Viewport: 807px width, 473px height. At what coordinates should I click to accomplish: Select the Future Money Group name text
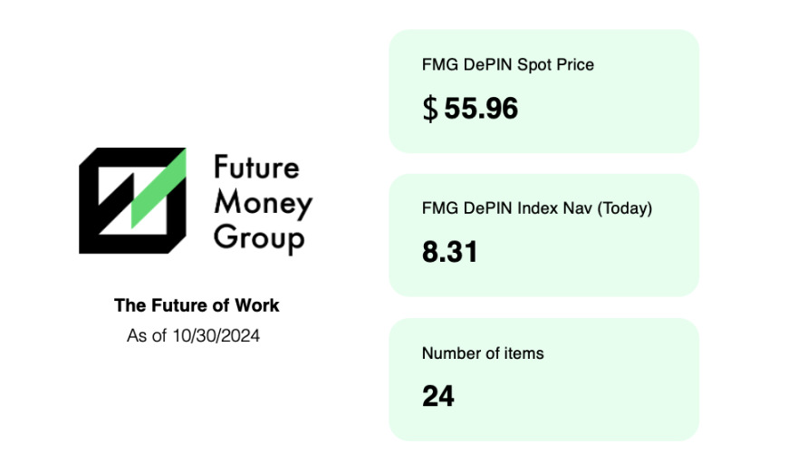tap(263, 204)
